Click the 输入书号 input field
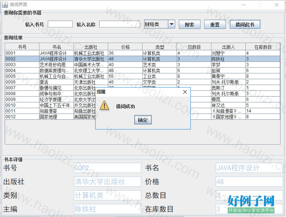The image size is (286, 217). (60, 24)
